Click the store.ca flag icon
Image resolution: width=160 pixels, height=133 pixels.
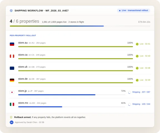12,56
